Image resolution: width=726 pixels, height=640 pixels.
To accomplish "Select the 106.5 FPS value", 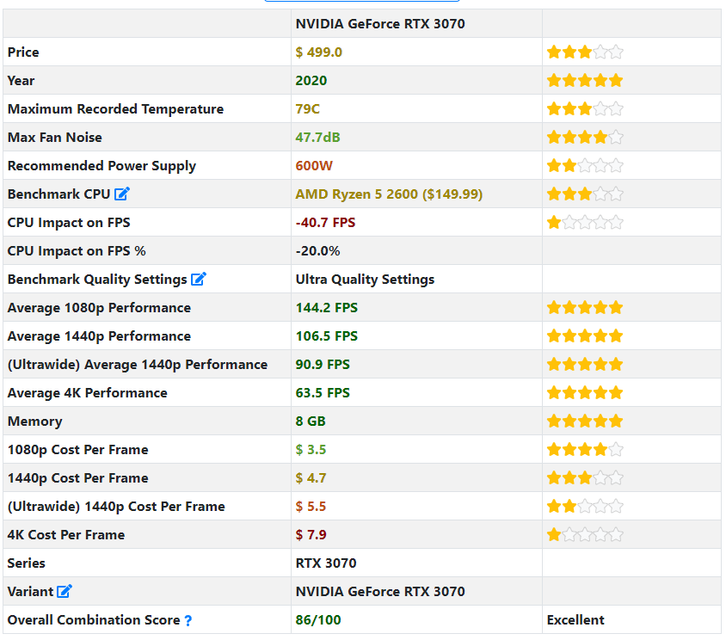I will tap(326, 335).
